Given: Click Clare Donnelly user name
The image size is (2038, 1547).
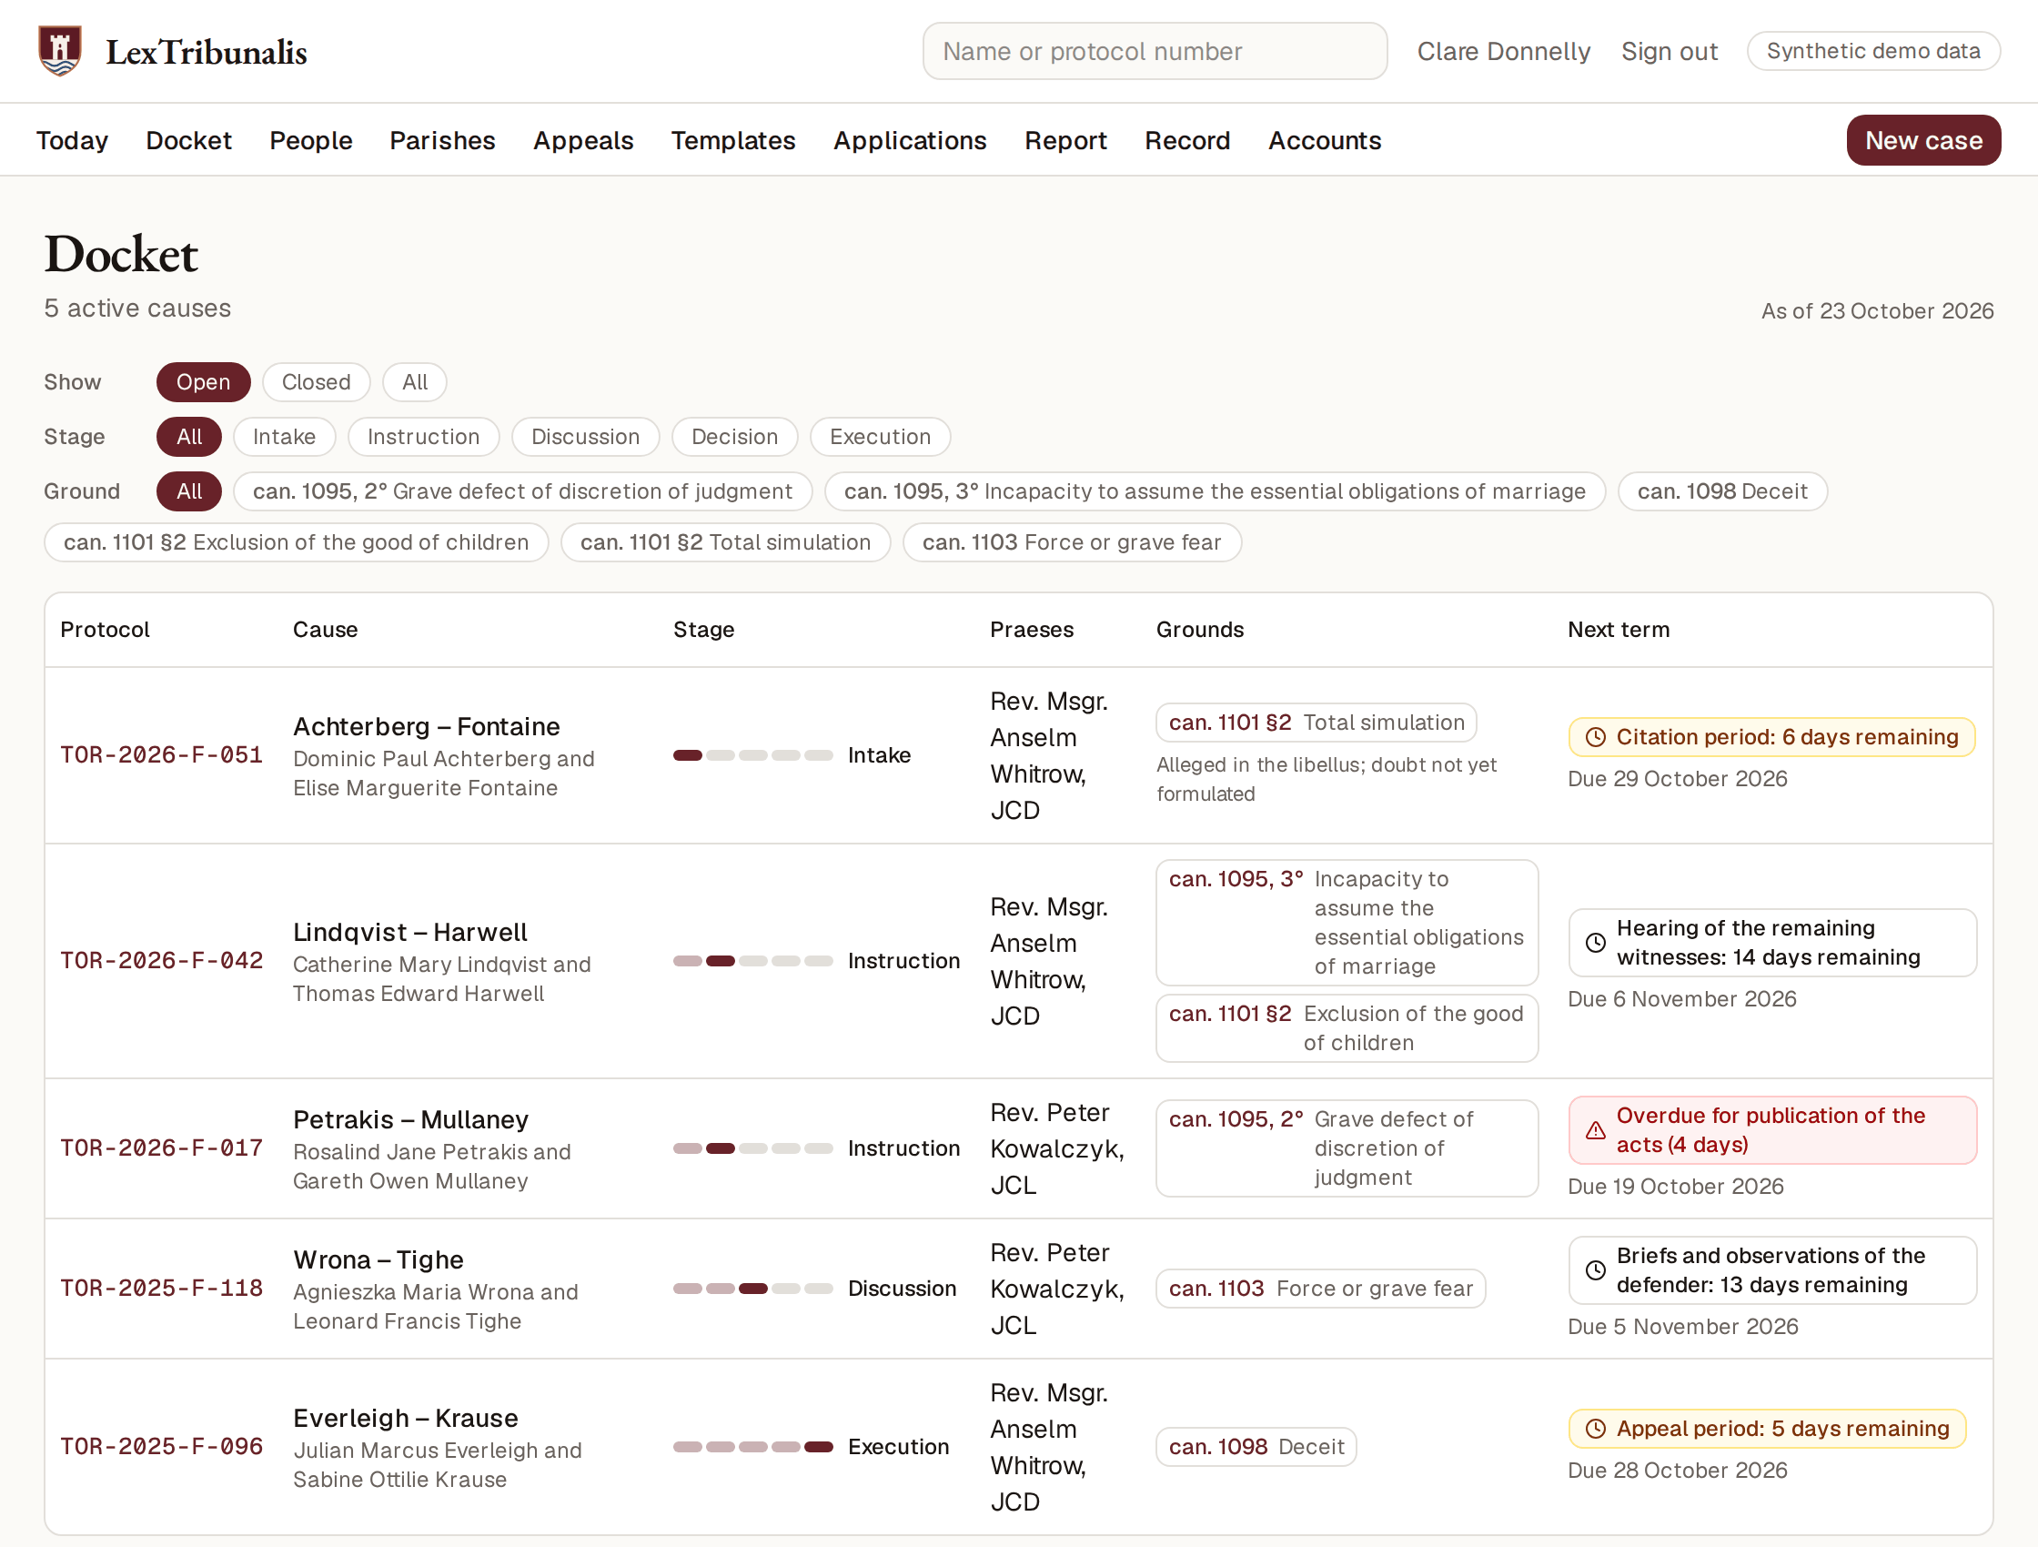Looking at the screenshot, I should 1503,52.
